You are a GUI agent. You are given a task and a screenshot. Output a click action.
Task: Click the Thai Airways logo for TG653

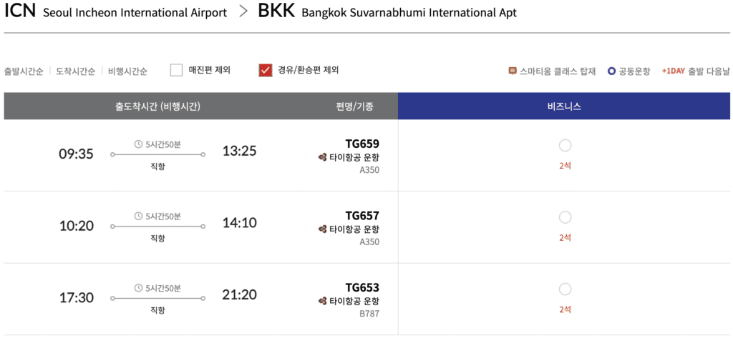pos(323,301)
